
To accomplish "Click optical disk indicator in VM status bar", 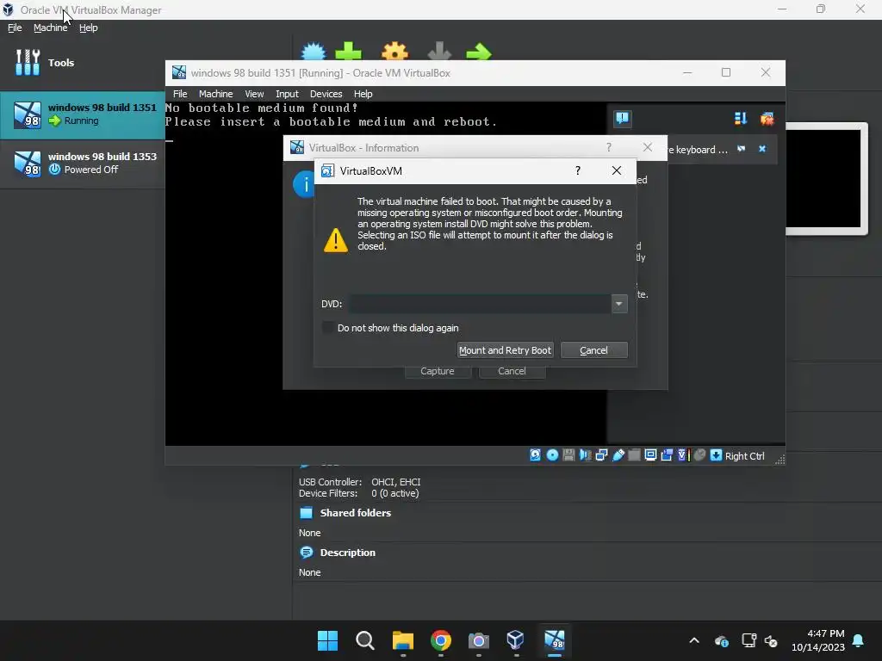I will [x=552, y=455].
